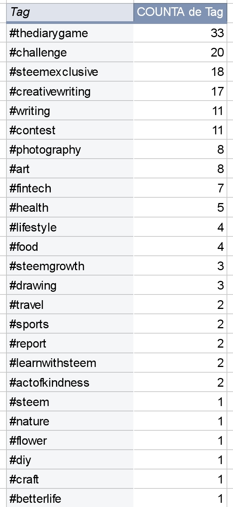The image size is (233, 507).
Task: Select the #lifestyle tag cell
Action: click(x=70, y=228)
